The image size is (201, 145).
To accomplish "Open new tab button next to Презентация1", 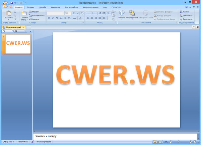I will pos(28,27).
